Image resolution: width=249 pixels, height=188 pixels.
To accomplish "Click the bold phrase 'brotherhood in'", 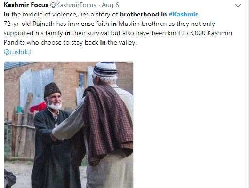I will pyautogui.click(x=143, y=14).
